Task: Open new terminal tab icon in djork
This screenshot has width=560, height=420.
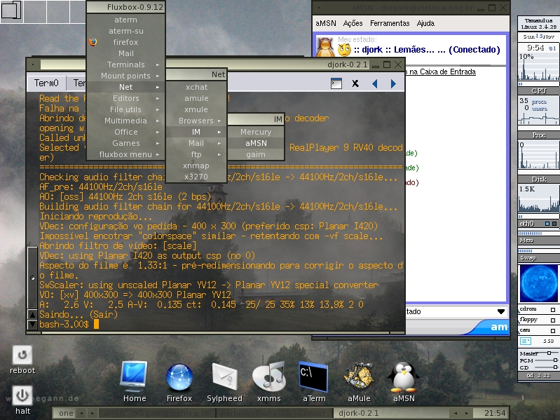Action: click(x=336, y=83)
